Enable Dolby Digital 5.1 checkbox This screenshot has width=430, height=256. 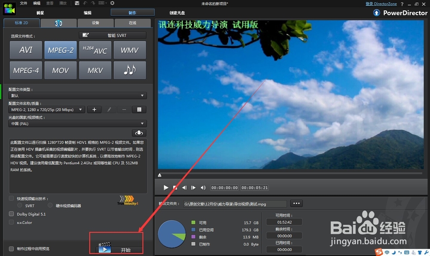click(11, 214)
